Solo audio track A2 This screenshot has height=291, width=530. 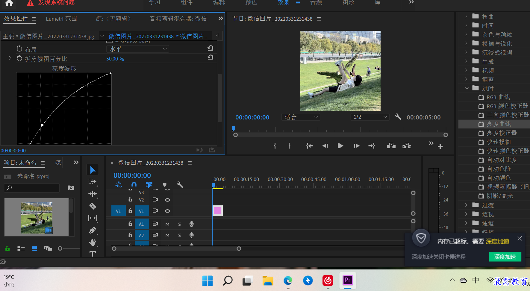[180, 235]
